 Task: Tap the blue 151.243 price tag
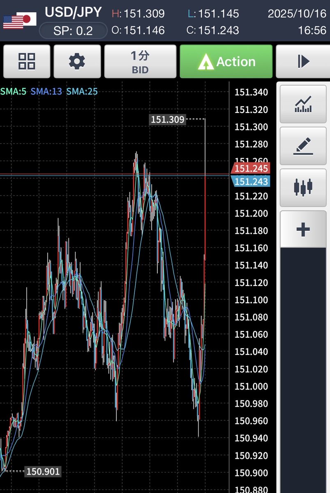[251, 182]
